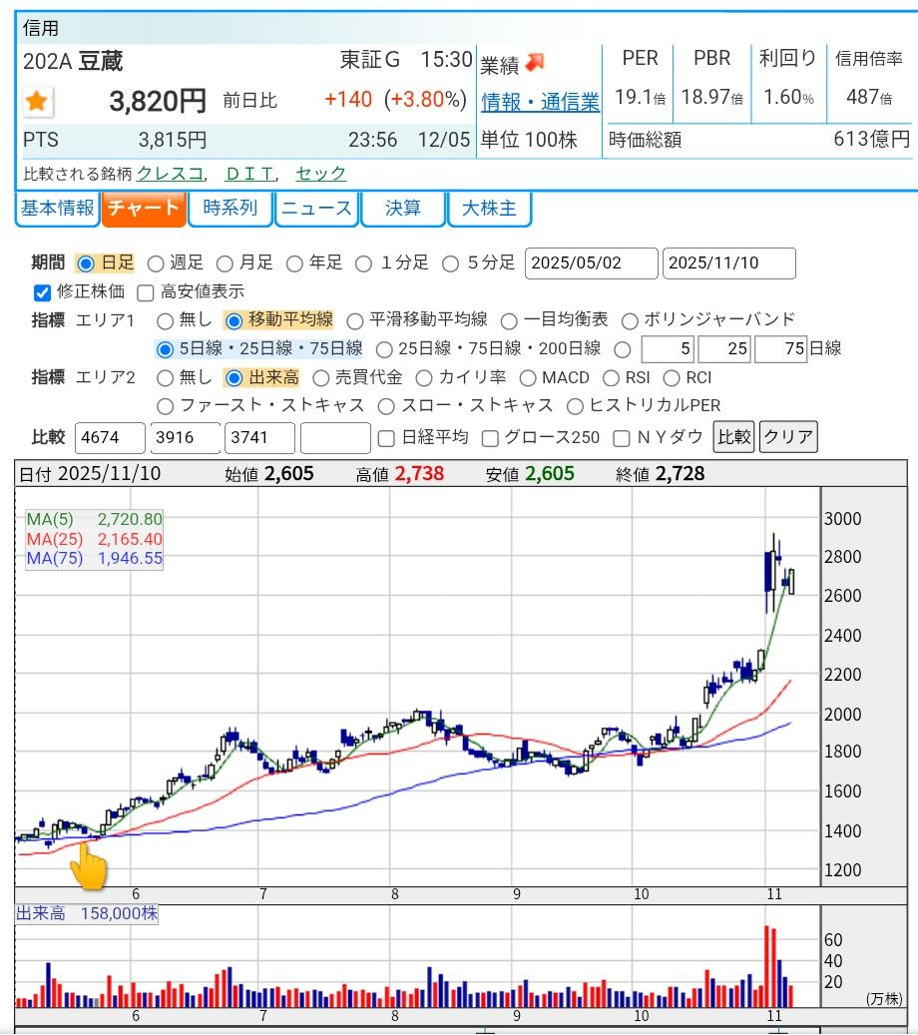
Task: Click the orange star favorite icon
Action: click(36, 100)
